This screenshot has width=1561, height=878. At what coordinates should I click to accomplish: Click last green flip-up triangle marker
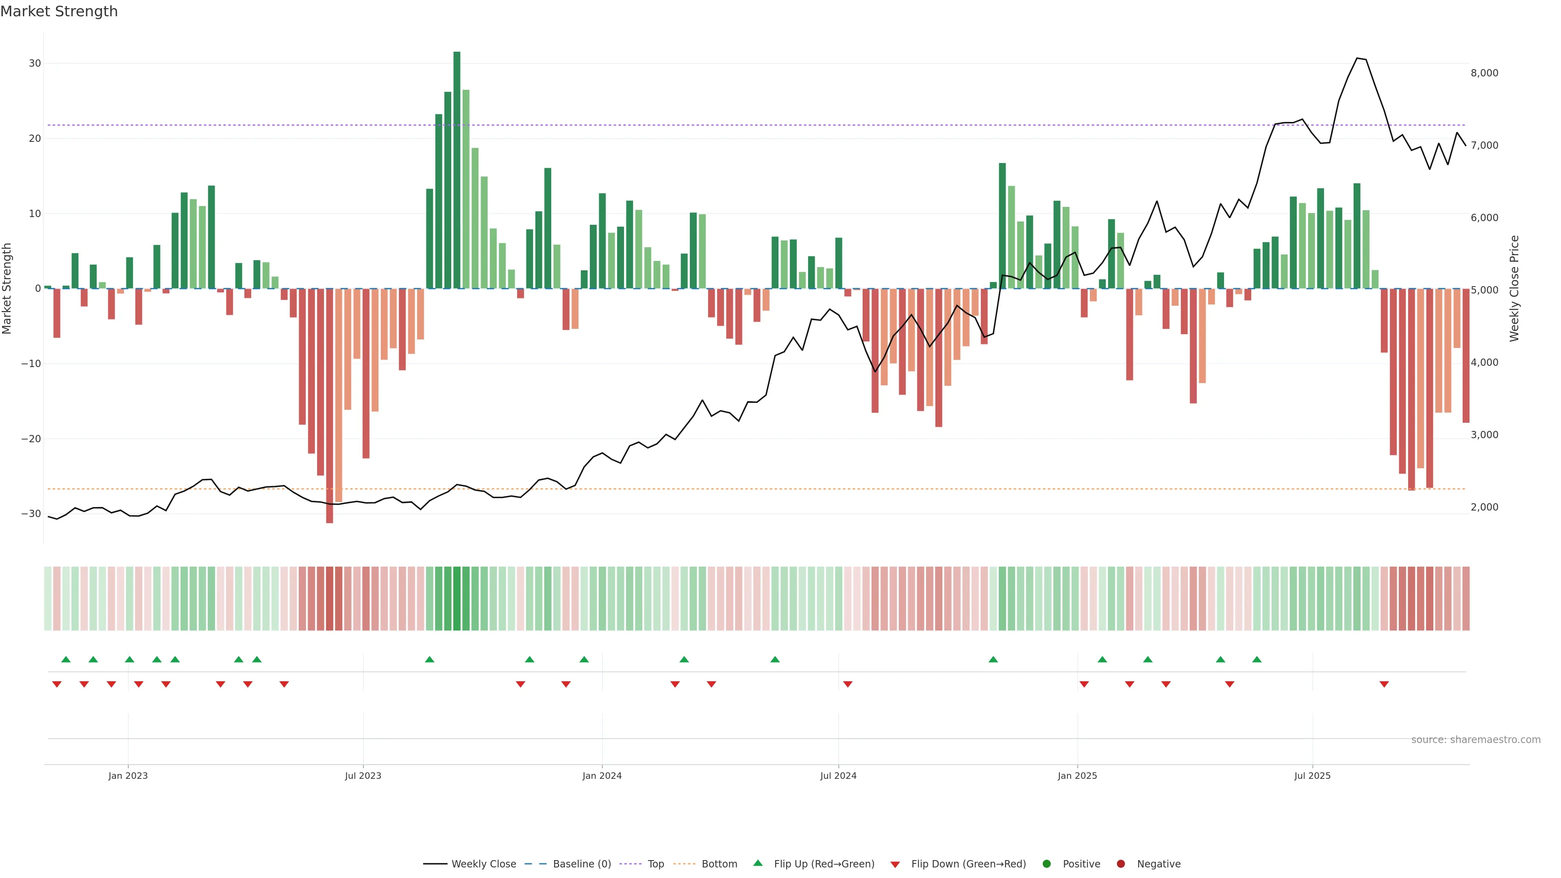click(1257, 659)
